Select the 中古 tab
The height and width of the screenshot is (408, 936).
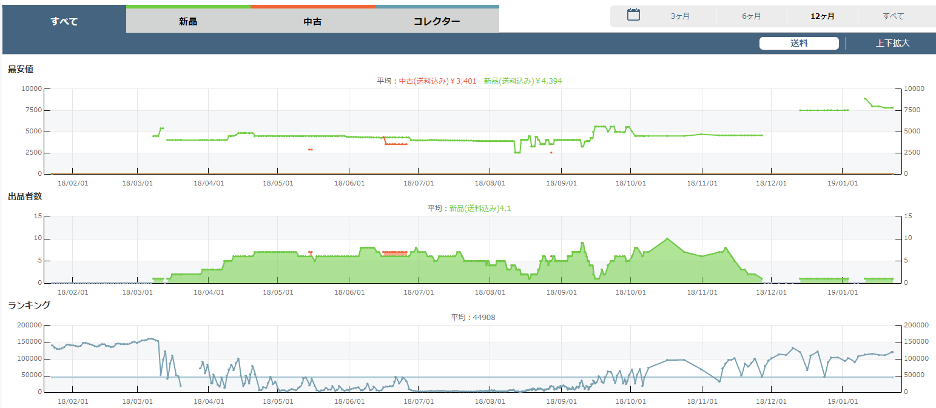coord(312,22)
